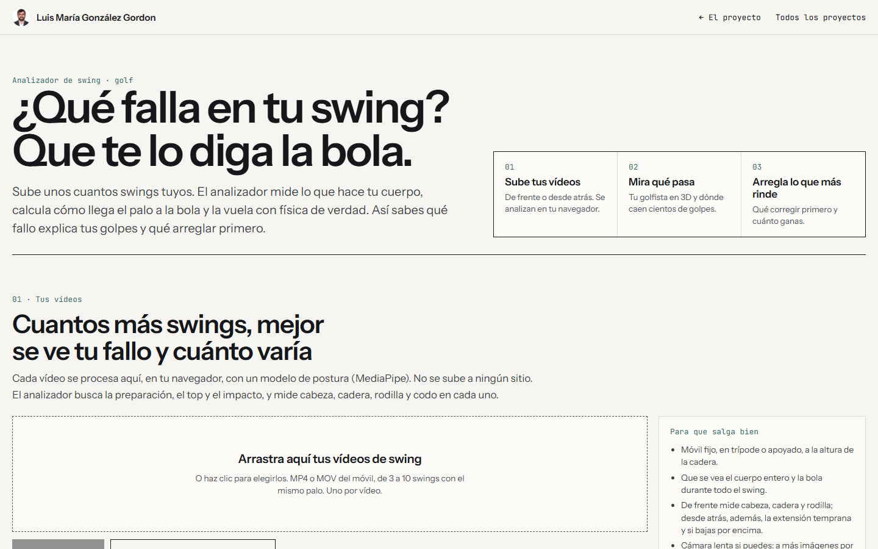
Task: Click the author avatar photo
Action: coord(21,17)
